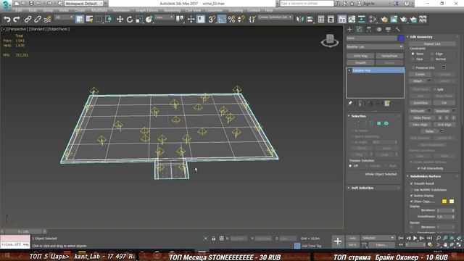The width and height of the screenshot is (464, 261).
Task: Activate Select and Place tool
Action: click(x=149, y=20)
